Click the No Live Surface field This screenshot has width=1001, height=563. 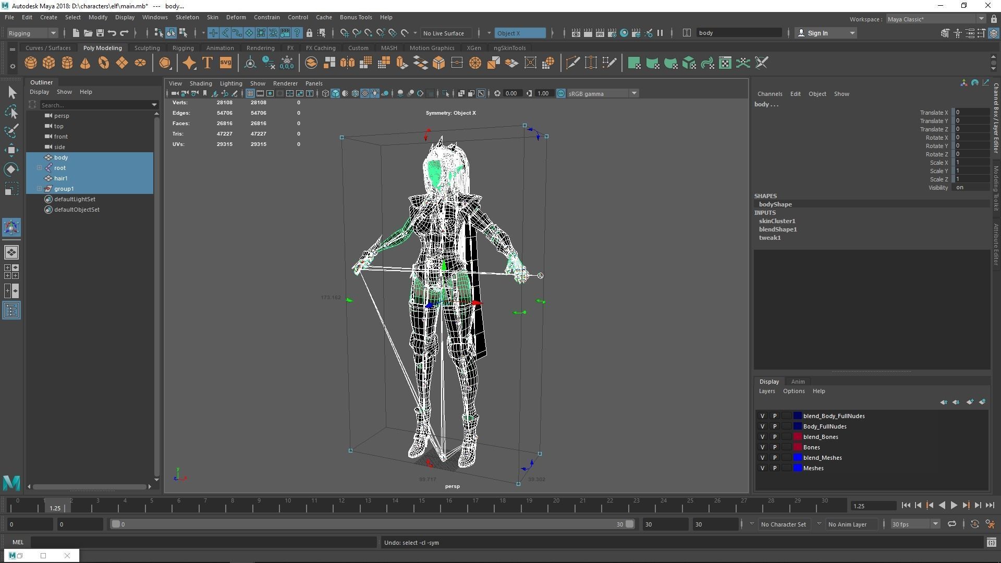pyautogui.click(x=446, y=33)
